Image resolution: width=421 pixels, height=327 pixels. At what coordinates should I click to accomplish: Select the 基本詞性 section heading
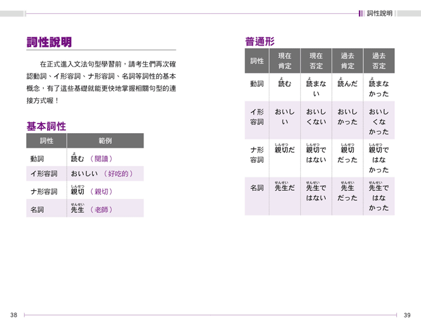click(x=46, y=126)
